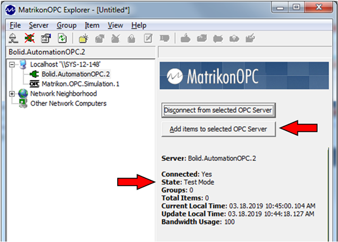The height and width of the screenshot is (242, 338).
Task: Collapse the Localhost tree node
Action: point(12,64)
